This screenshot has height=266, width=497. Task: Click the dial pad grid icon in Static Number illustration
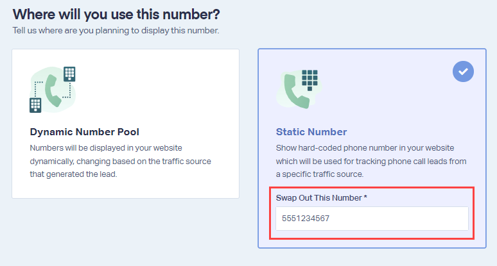(310, 80)
